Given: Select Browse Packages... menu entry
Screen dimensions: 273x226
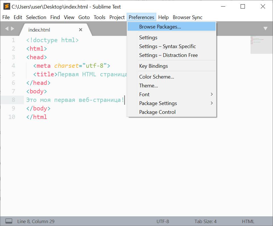Looking at the screenshot, I should [x=160, y=27].
